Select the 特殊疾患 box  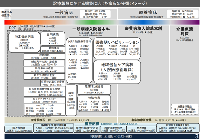(x=94, y=104)
